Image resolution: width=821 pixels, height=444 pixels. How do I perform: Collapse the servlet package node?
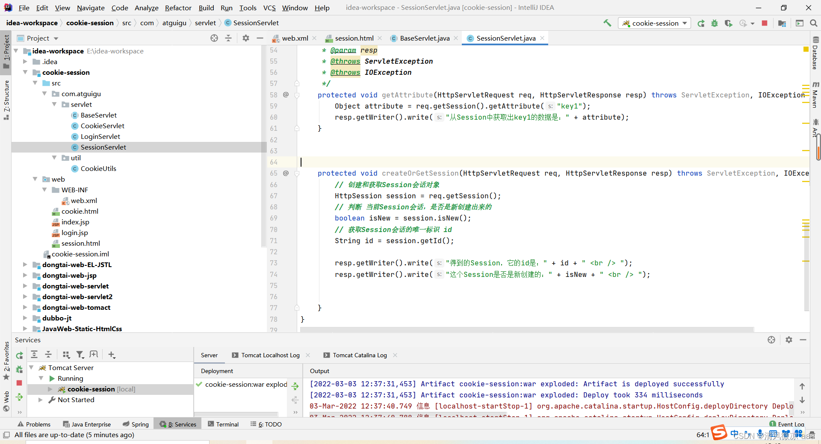point(54,104)
